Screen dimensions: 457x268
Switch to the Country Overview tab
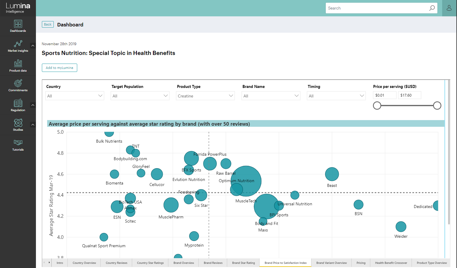coord(84,263)
